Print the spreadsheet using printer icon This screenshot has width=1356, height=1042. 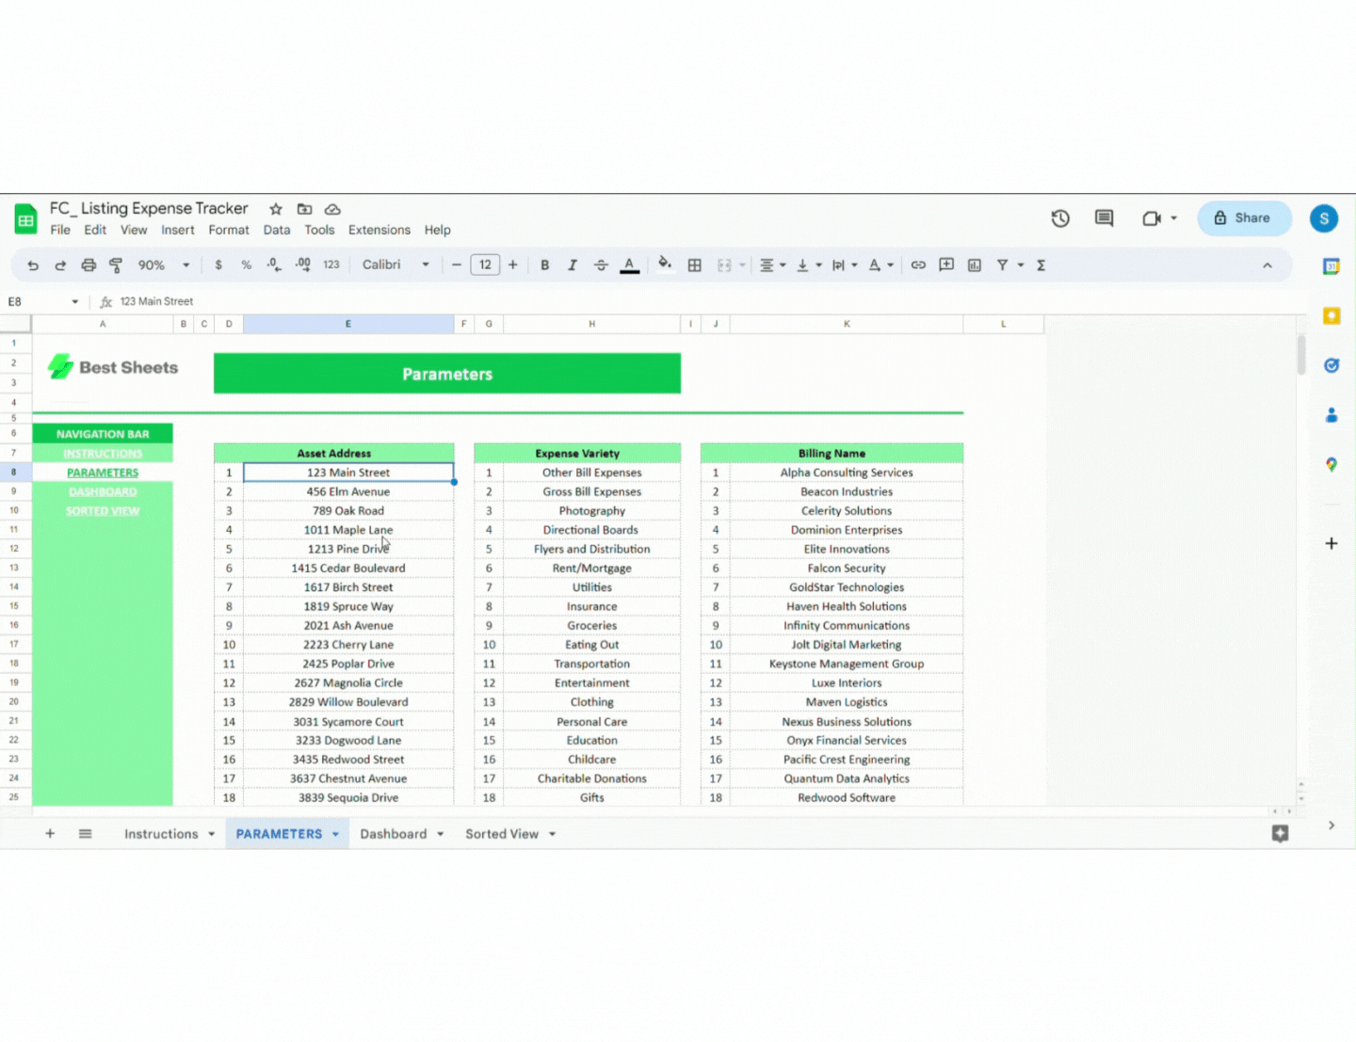coord(89,265)
